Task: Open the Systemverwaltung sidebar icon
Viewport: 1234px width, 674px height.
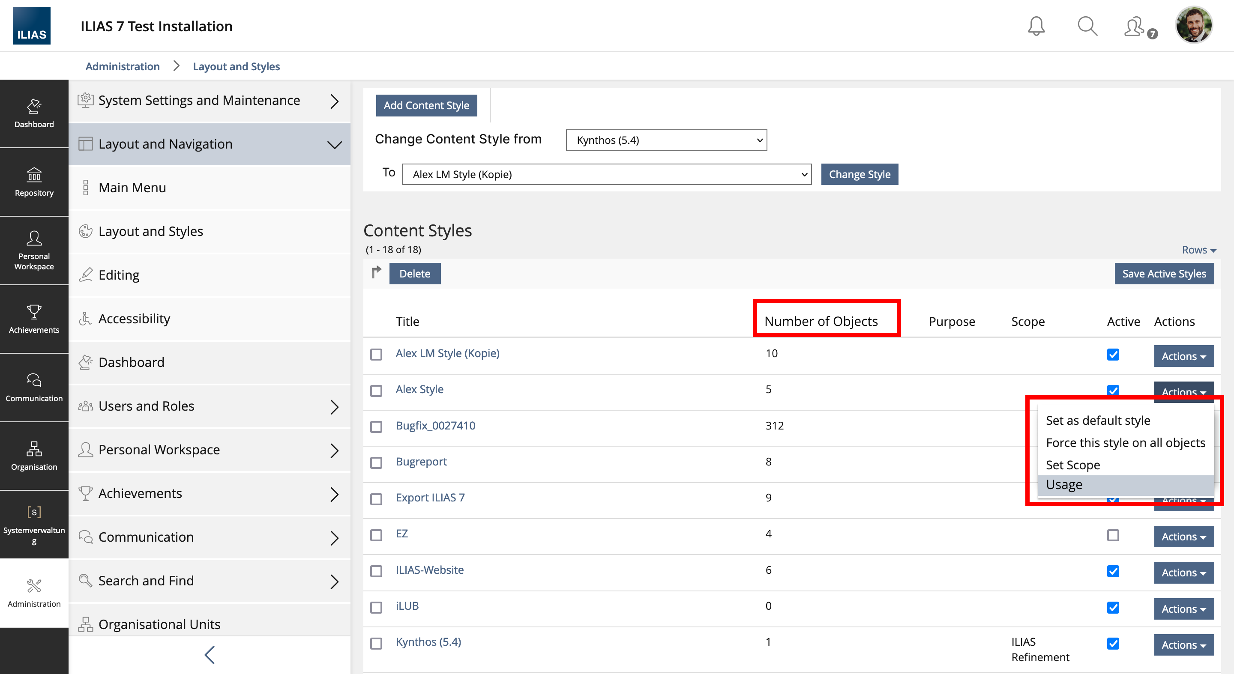Action: (x=34, y=525)
